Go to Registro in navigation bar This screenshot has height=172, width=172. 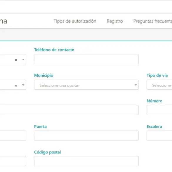[x=115, y=21]
